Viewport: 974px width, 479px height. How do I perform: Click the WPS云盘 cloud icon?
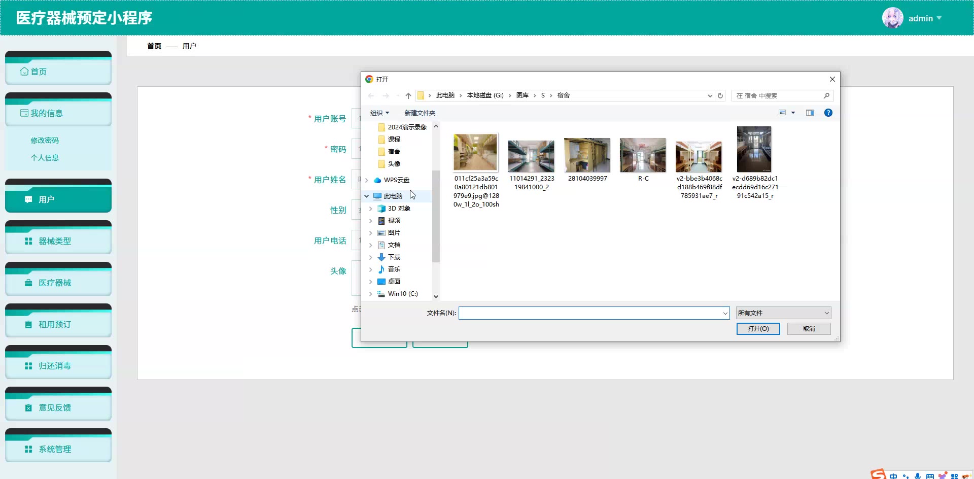pos(377,180)
